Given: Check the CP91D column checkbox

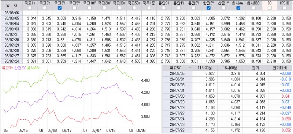Looking at the screenshot, I should [x=285, y=8].
